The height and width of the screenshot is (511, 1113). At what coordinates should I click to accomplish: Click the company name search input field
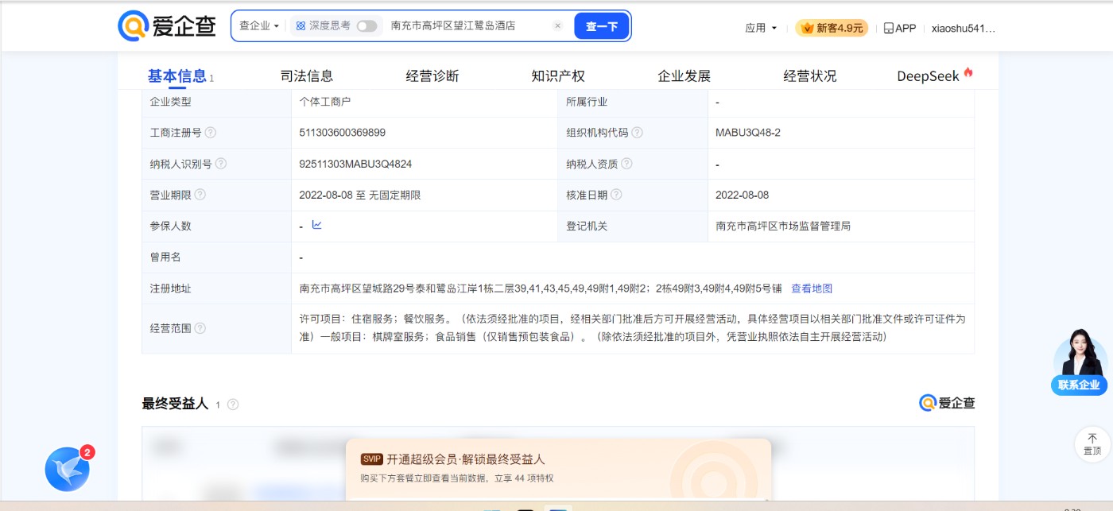tap(465, 26)
